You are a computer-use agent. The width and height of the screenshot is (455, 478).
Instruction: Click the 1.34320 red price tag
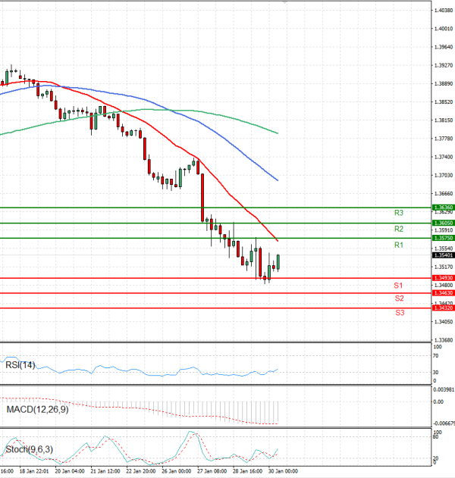443,308
